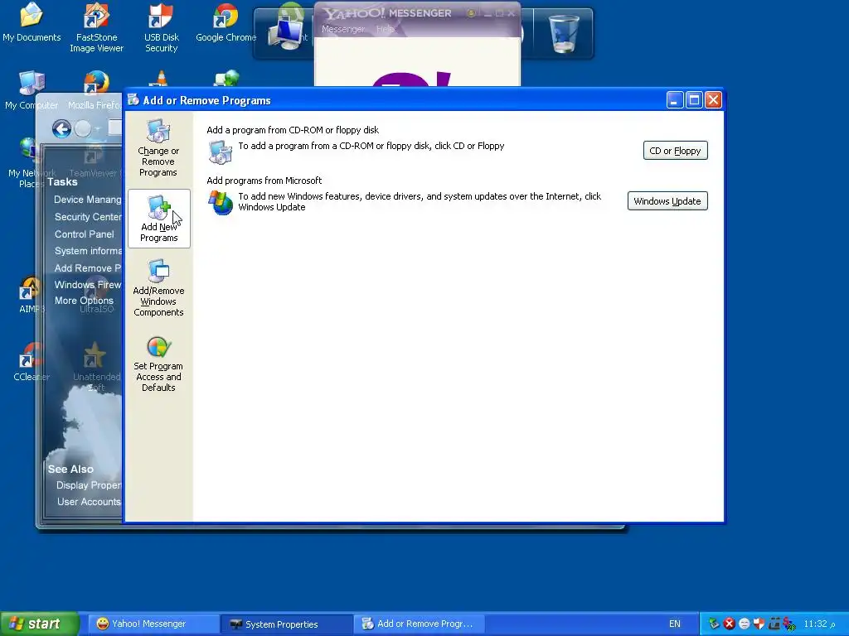Click red X security alert tray icon
This screenshot has height=636, width=849.
pos(730,624)
